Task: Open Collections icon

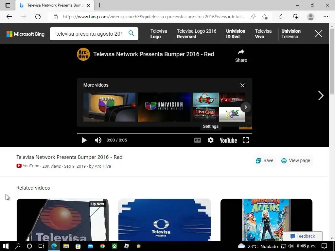Action: [296, 17]
